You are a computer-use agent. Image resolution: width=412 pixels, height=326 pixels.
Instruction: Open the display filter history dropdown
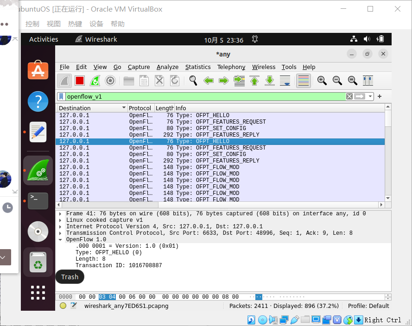[x=370, y=96]
